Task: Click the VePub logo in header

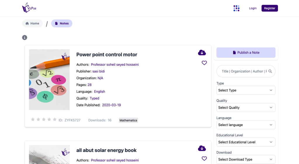Action: coord(29,8)
